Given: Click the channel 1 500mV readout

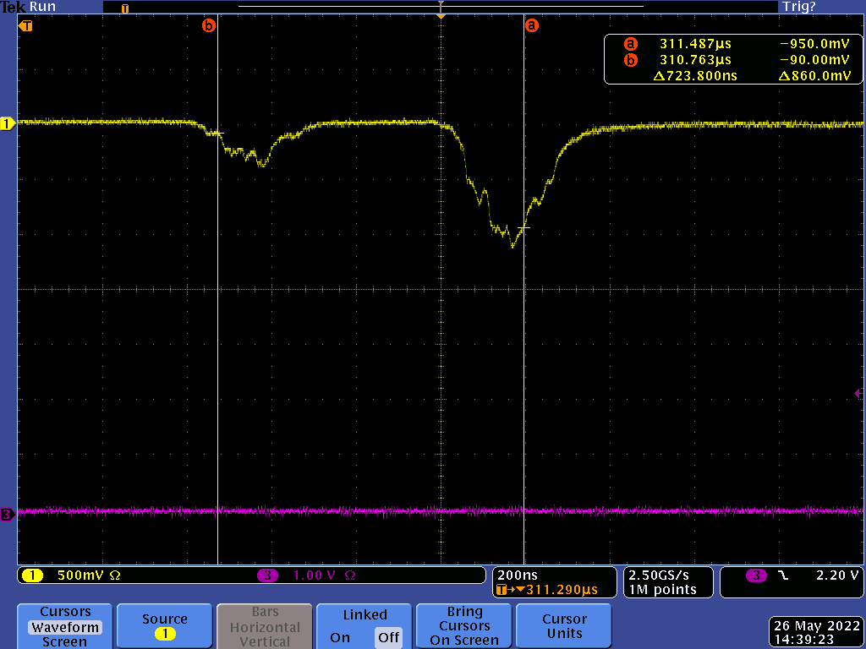Looking at the screenshot, I should click(x=76, y=575).
